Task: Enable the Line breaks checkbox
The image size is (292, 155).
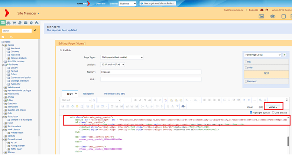Action: [x=273, y=112]
